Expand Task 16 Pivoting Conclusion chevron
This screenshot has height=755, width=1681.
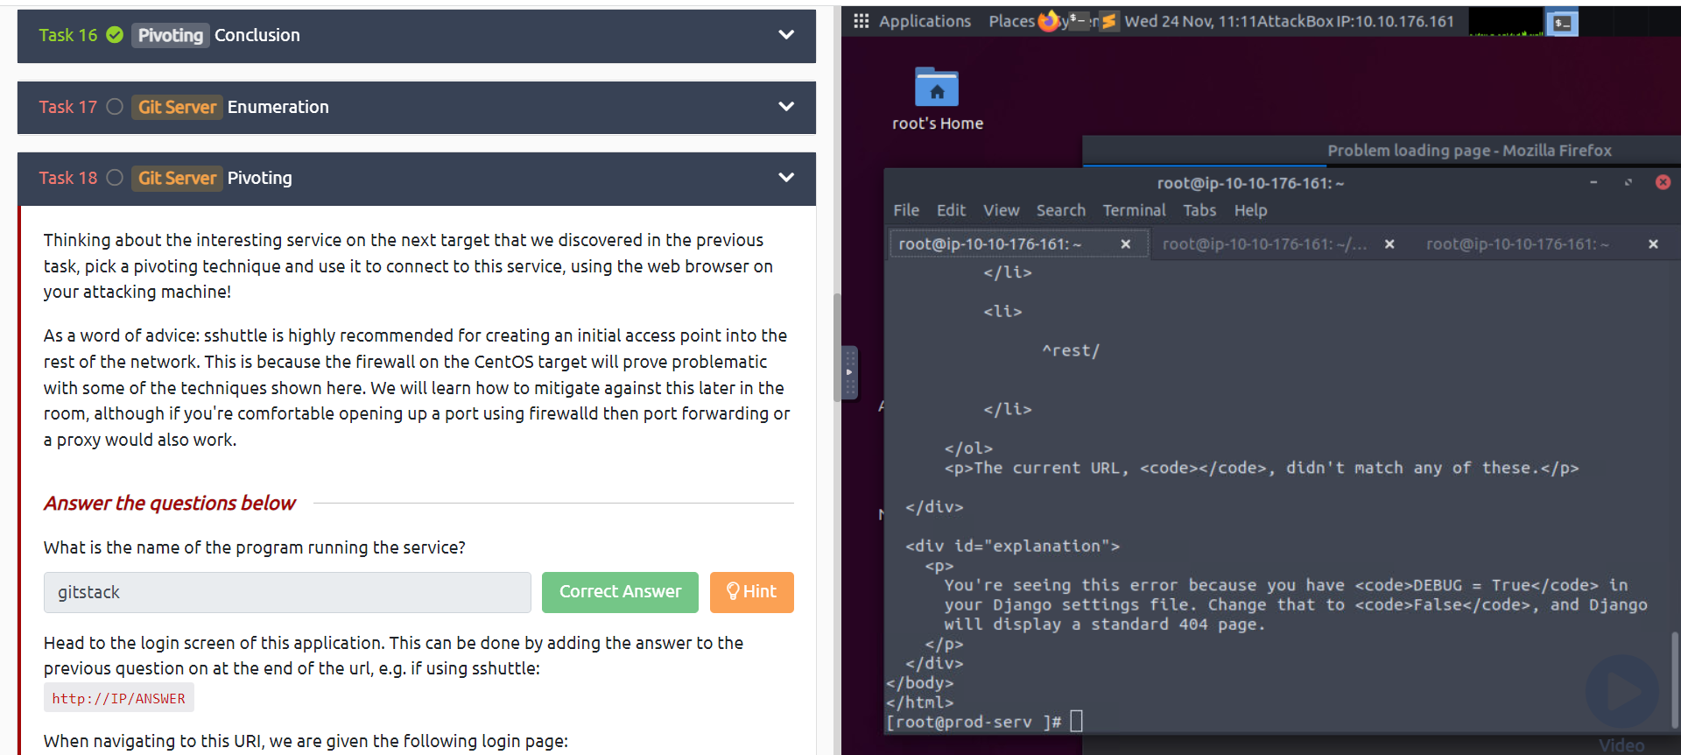(x=786, y=35)
